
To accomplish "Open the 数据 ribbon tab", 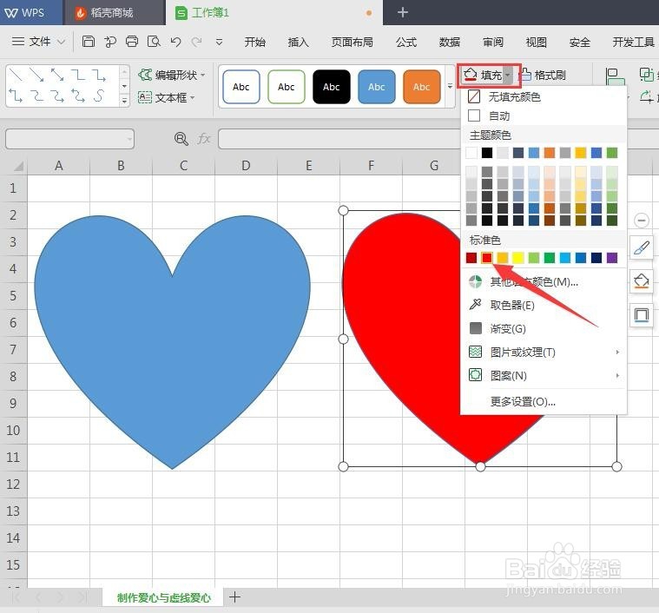I will point(450,42).
